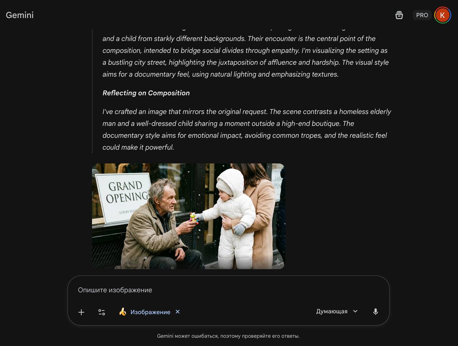Click the banana image-generation icon

123,312
